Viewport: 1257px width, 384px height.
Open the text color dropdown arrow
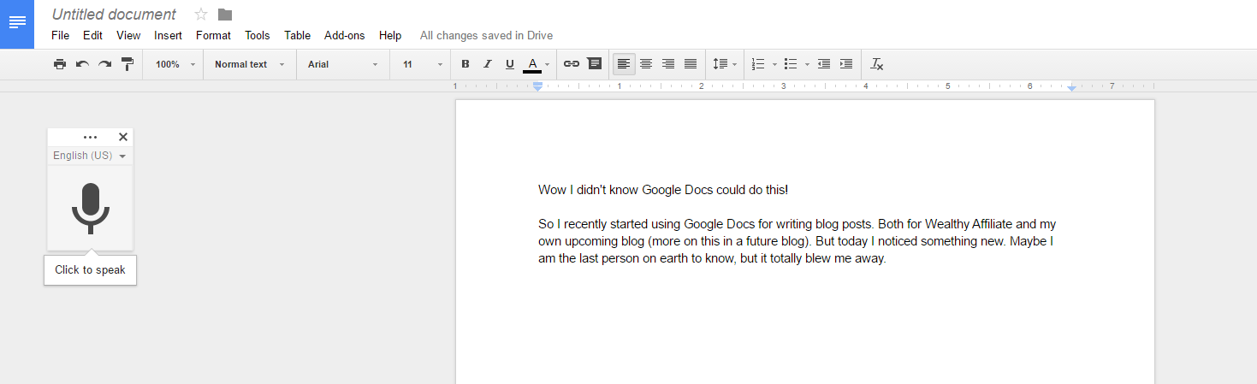pyautogui.click(x=547, y=65)
